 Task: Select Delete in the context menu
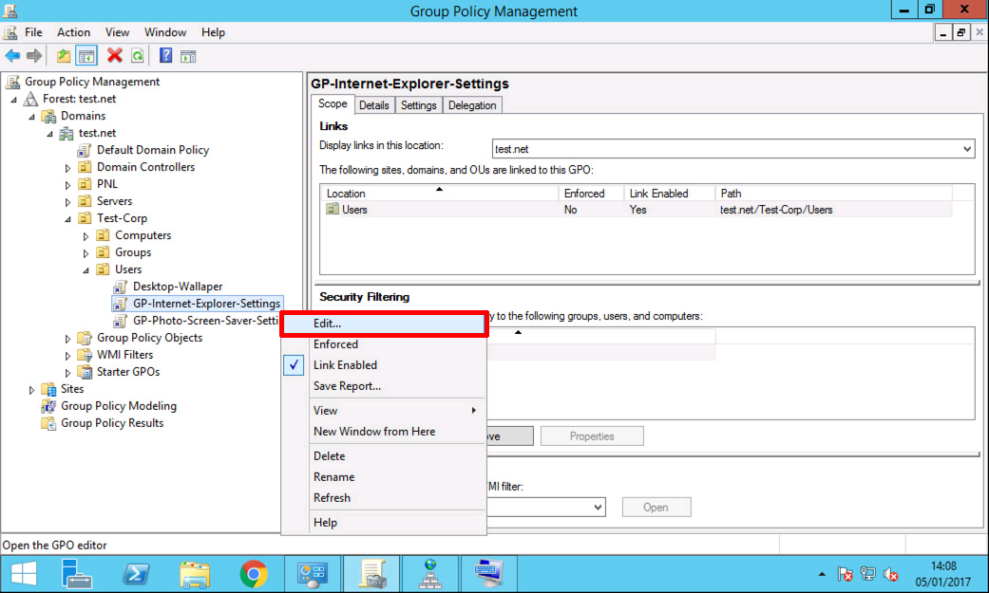pos(383,456)
